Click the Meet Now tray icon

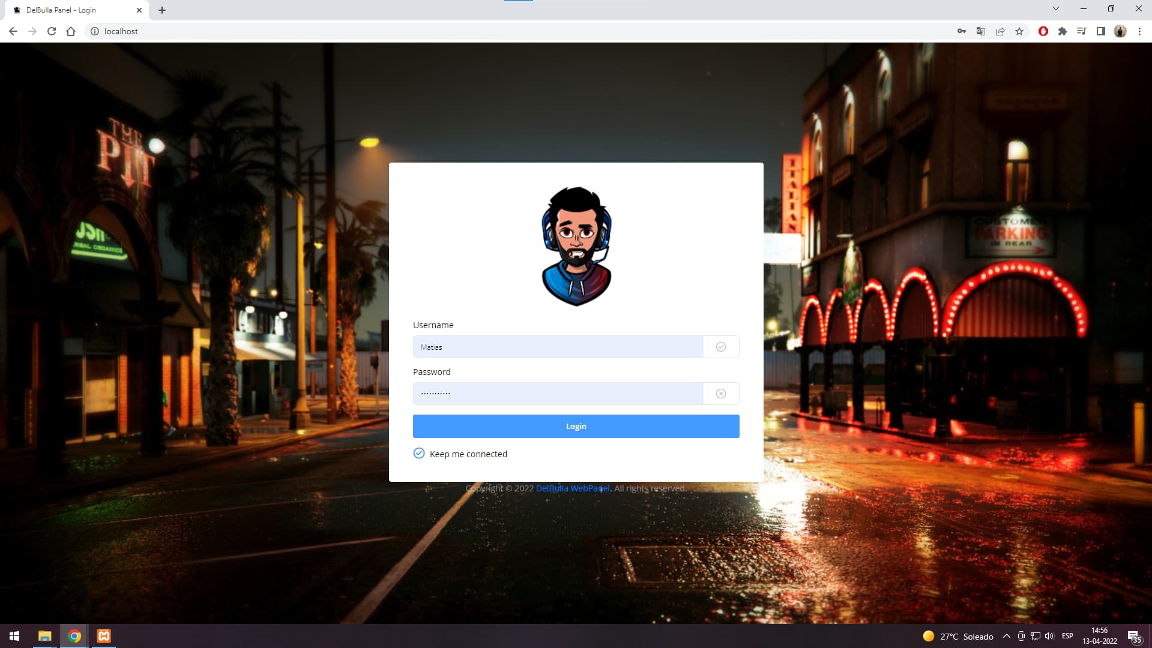click(1021, 636)
